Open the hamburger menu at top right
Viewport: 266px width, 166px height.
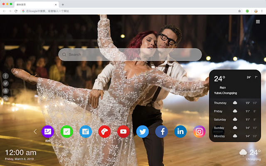click(258, 22)
